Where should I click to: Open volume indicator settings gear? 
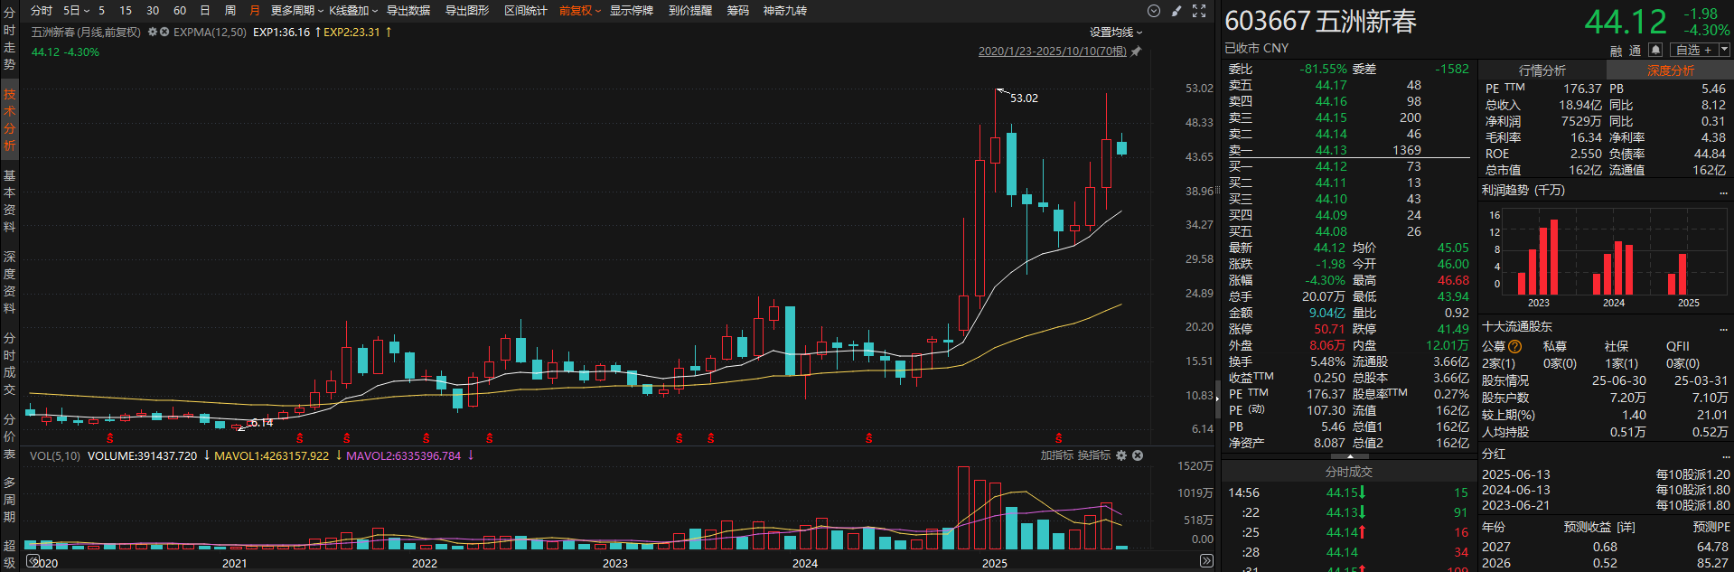pos(1121,455)
